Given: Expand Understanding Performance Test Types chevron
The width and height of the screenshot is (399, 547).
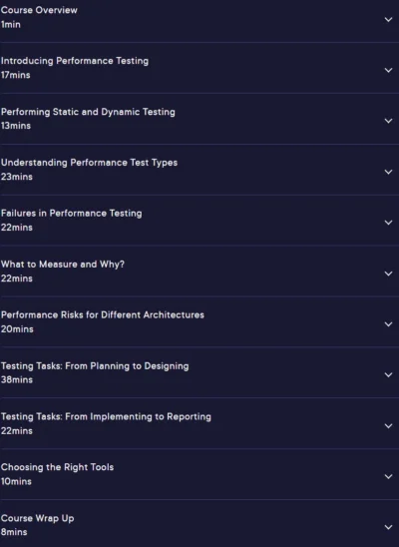Looking at the screenshot, I should [388, 172].
